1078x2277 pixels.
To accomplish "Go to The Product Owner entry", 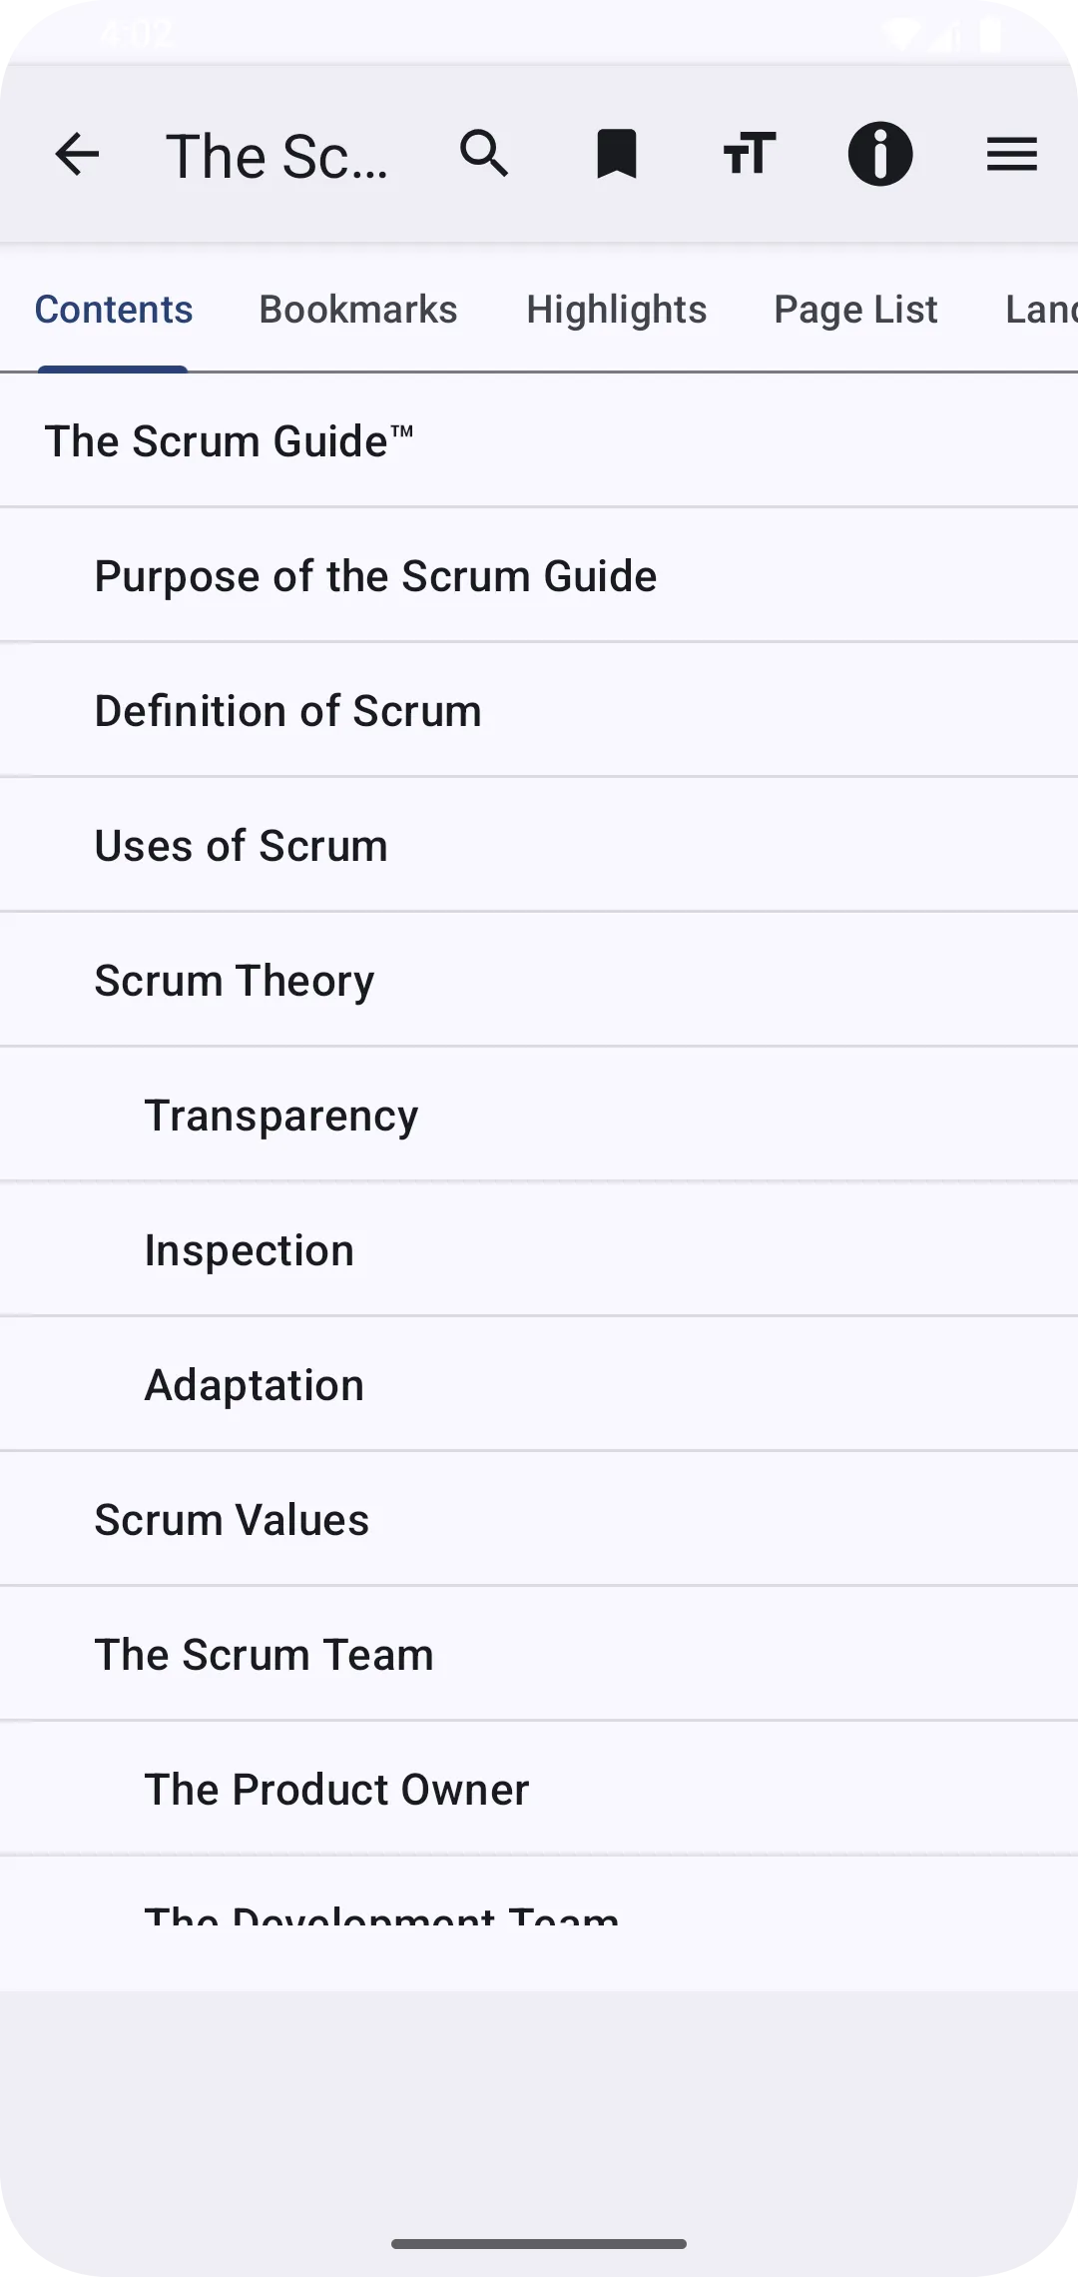I will (539, 1789).
